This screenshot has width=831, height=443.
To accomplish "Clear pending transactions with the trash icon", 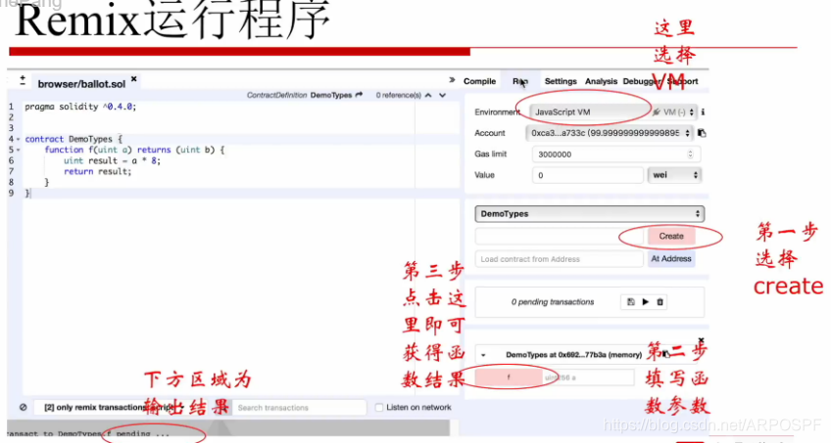I will click(x=660, y=302).
